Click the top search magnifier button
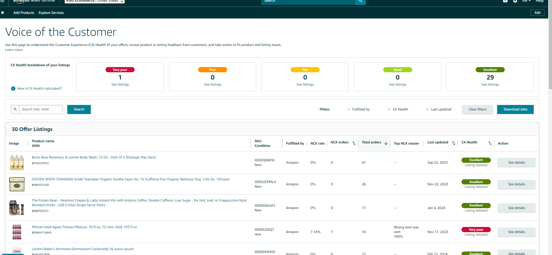The height and width of the screenshot is (255, 552). click(360, 2)
